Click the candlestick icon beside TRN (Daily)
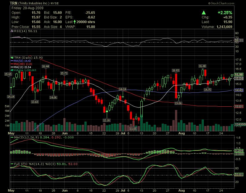Image resolution: width=246 pixels, height=193 pixels. (12, 58)
